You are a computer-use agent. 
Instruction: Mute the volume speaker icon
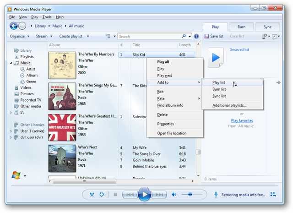click(174, 195)
